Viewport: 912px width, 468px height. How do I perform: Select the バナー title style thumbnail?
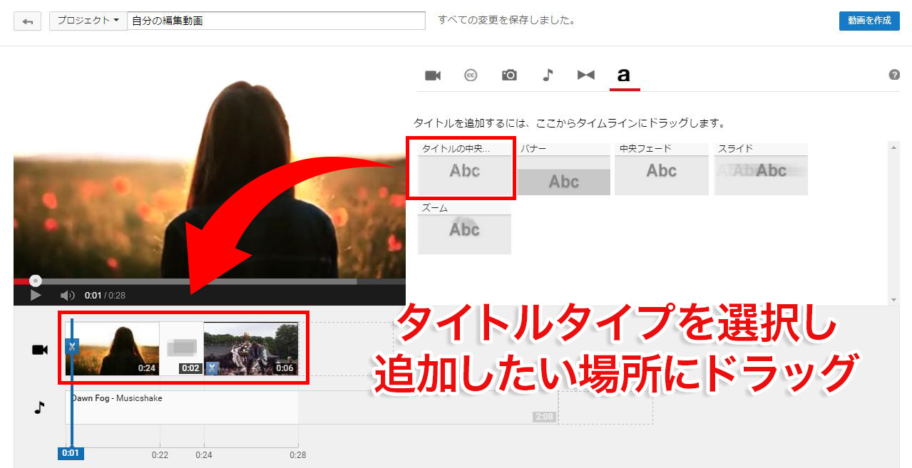[x=563, y=176]
